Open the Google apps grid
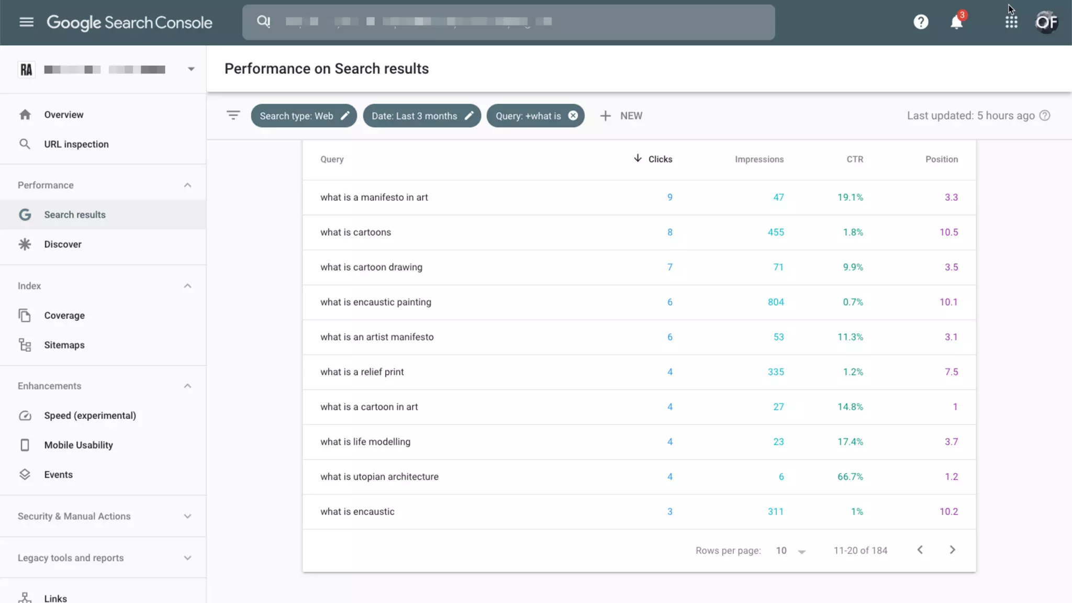The height and width of the screenshot is (603, 1072). click(x=1011, y=22)
